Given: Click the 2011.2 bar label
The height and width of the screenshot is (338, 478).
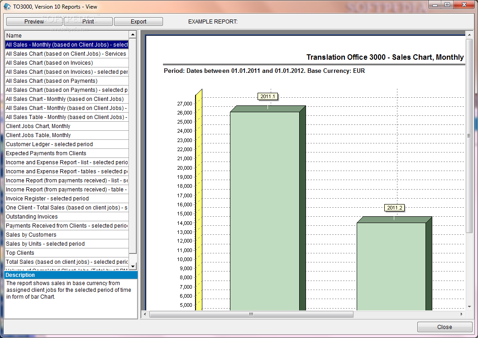Looking at the screenshot, I should [394, 208].
